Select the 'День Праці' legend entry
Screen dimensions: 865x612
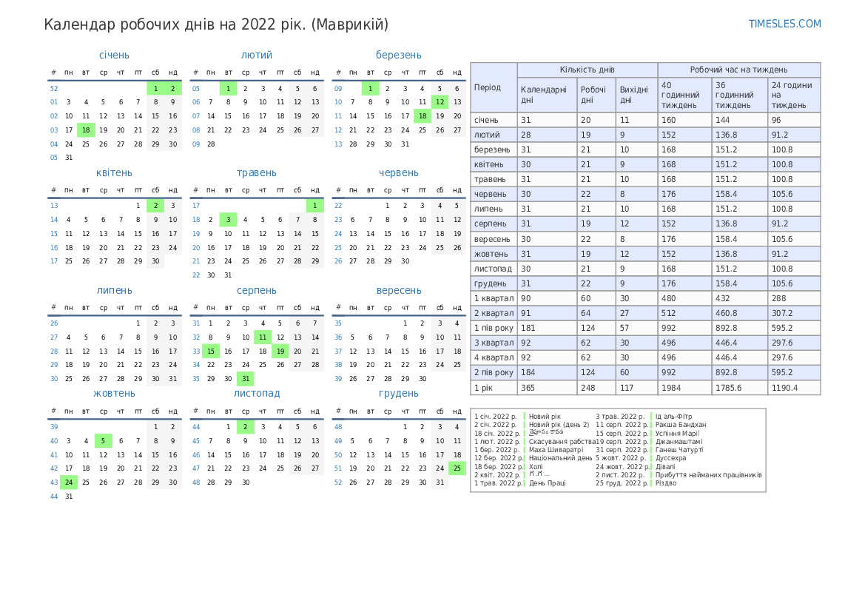(547, 483)
